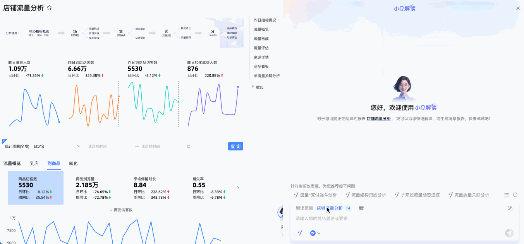Click the 昨日到店访客数 value 6.66万

click(x=77, y=69)
